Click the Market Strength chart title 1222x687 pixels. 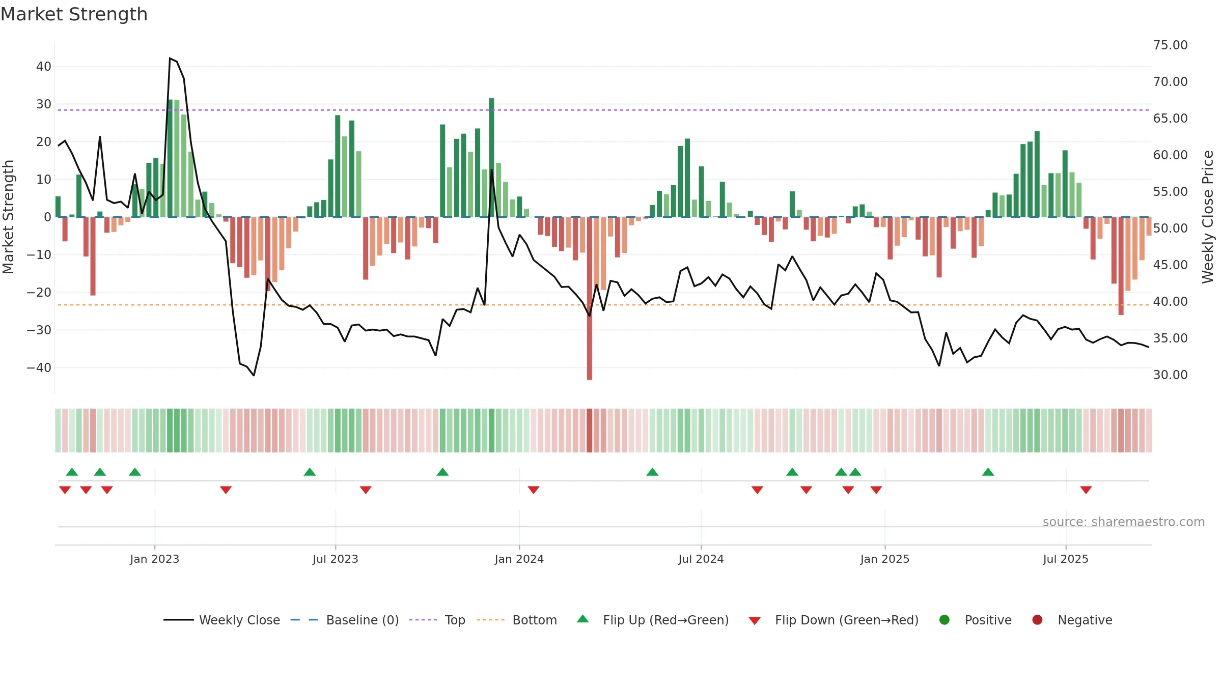74,14
